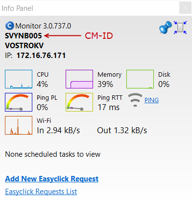
Task: Click the Memory 39% reading
Action: [110, 80]
